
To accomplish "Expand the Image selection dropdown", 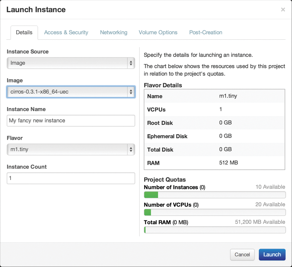I will (71, 92).
